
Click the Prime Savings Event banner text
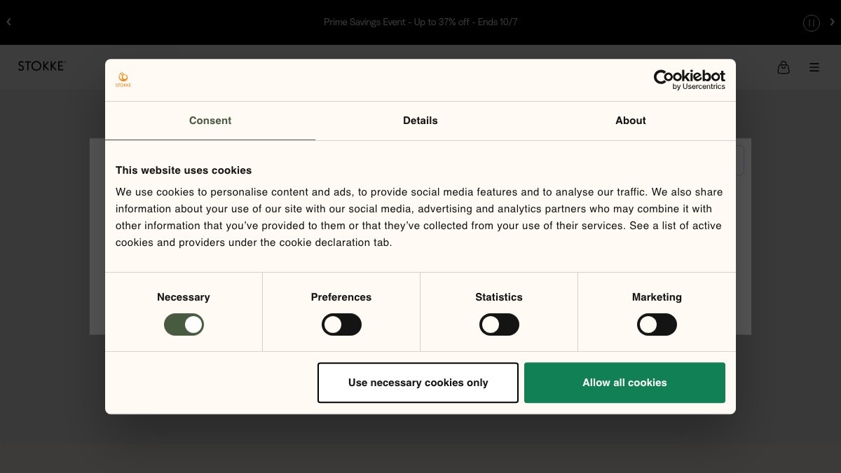pyautogui.click(x=420, y=22)
